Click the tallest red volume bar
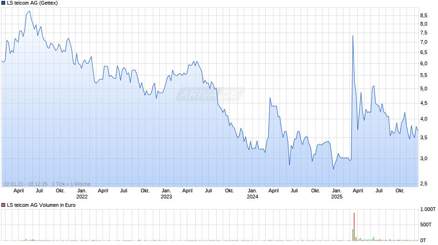This screenshot has height=245, width=438. point(354,227)
